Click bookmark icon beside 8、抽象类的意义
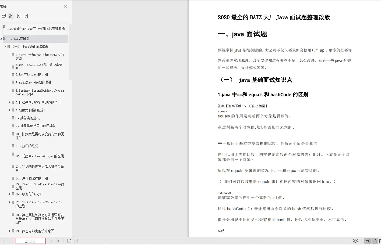This screenshot has height=245, width=381. pyautogui.click(x=13, y=118)
